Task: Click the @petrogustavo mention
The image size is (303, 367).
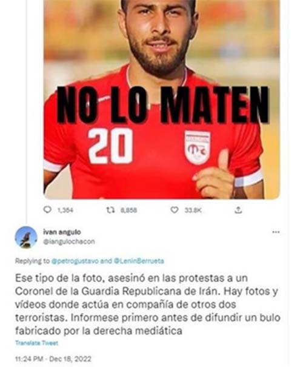Action: pos(75,261)
